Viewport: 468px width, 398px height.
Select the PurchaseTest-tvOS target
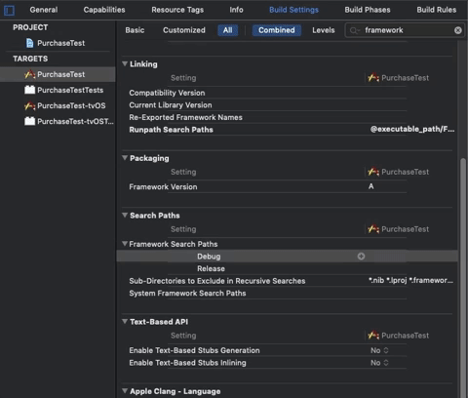65,105
